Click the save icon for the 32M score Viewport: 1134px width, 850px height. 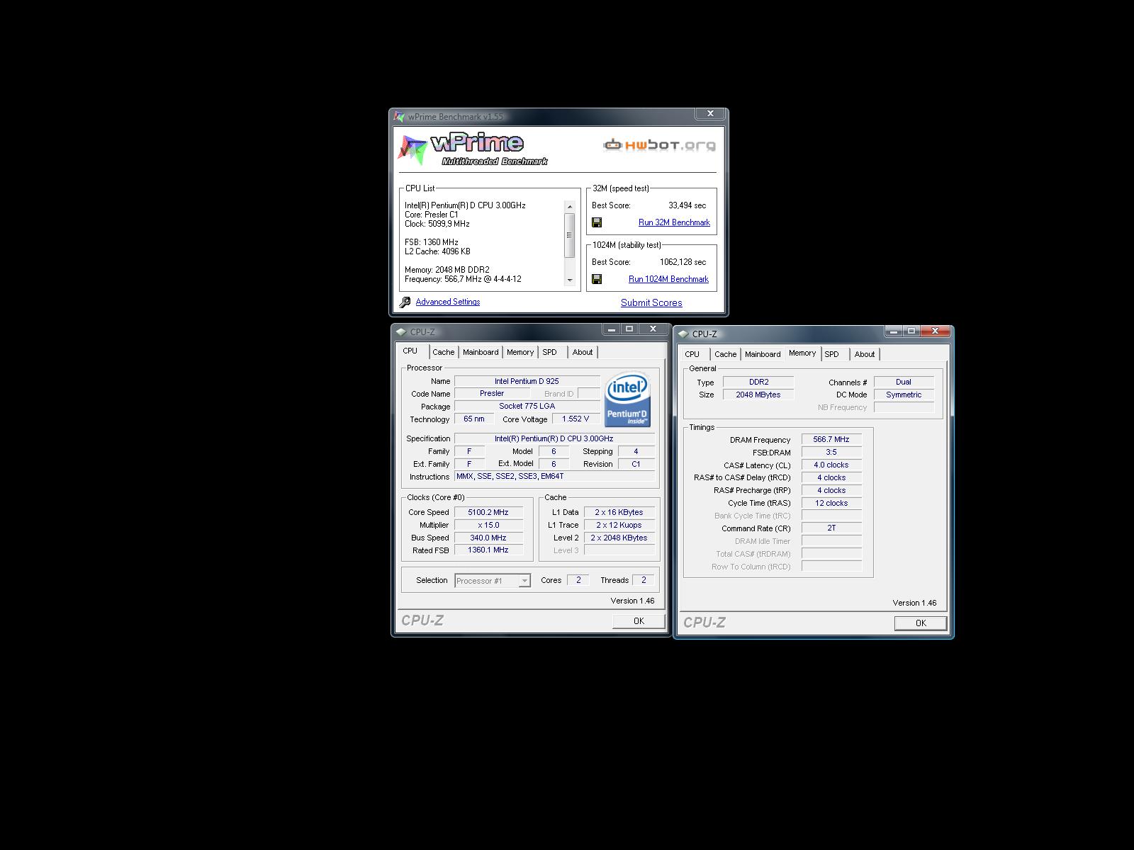pos(597,222)
